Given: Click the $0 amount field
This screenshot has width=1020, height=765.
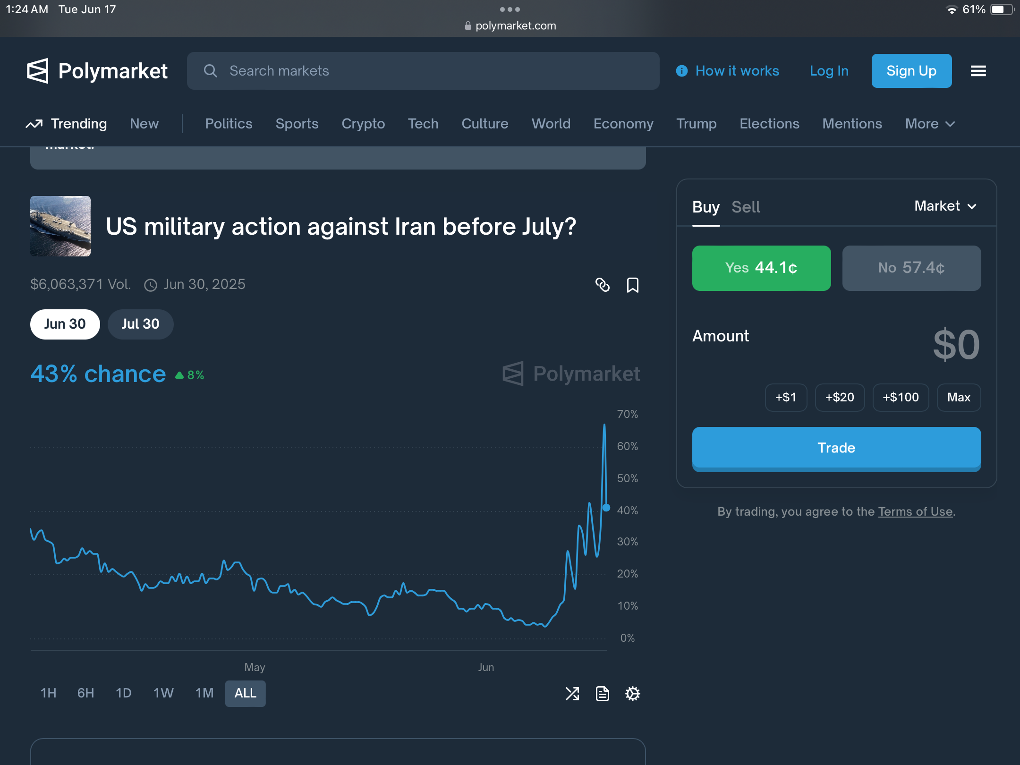Looking at the screenshot, I should coord(956,345).
